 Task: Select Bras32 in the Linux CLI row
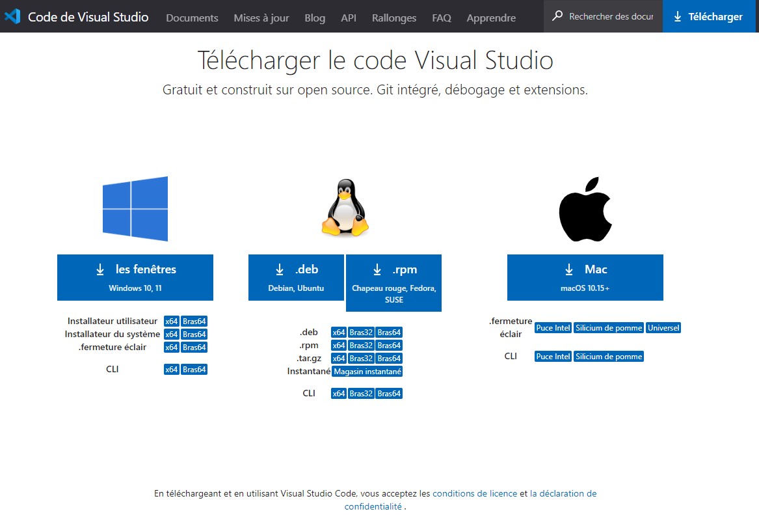point(361,394)
